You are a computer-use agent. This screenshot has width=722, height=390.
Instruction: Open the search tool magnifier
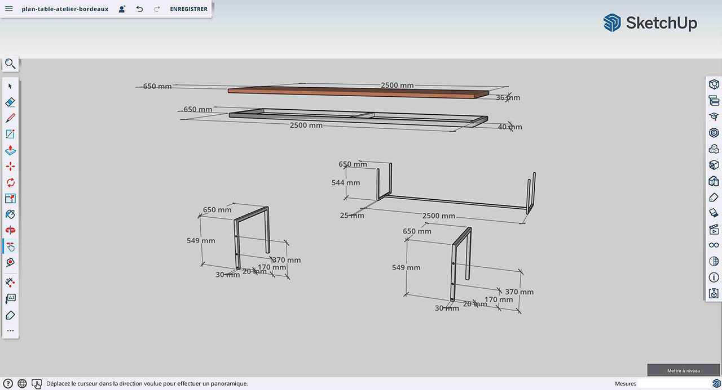(10, 64)
